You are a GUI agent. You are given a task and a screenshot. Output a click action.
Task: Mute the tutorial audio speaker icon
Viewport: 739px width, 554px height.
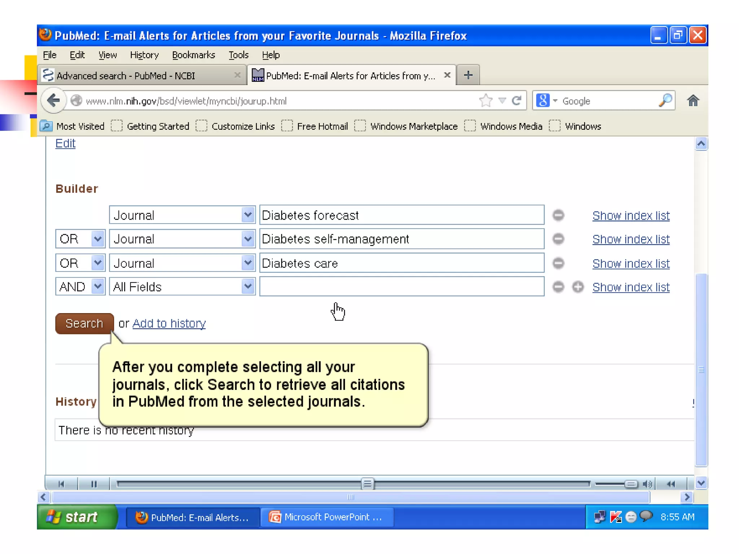pyautogui.click(x=647, y=484)
